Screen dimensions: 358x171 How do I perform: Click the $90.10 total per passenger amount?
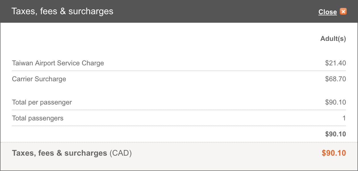[336, 102]
